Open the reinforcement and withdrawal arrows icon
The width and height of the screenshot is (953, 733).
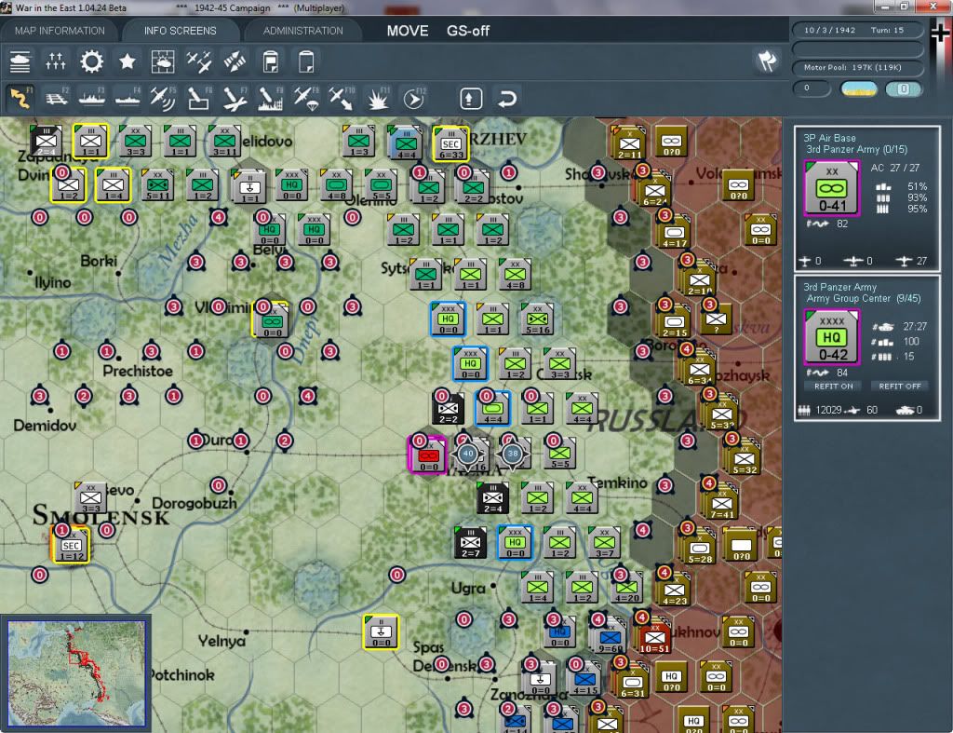point(235,62)
